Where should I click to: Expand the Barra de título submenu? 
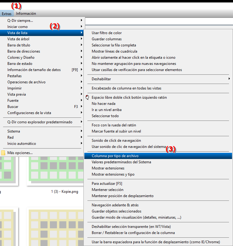point(42,45)
